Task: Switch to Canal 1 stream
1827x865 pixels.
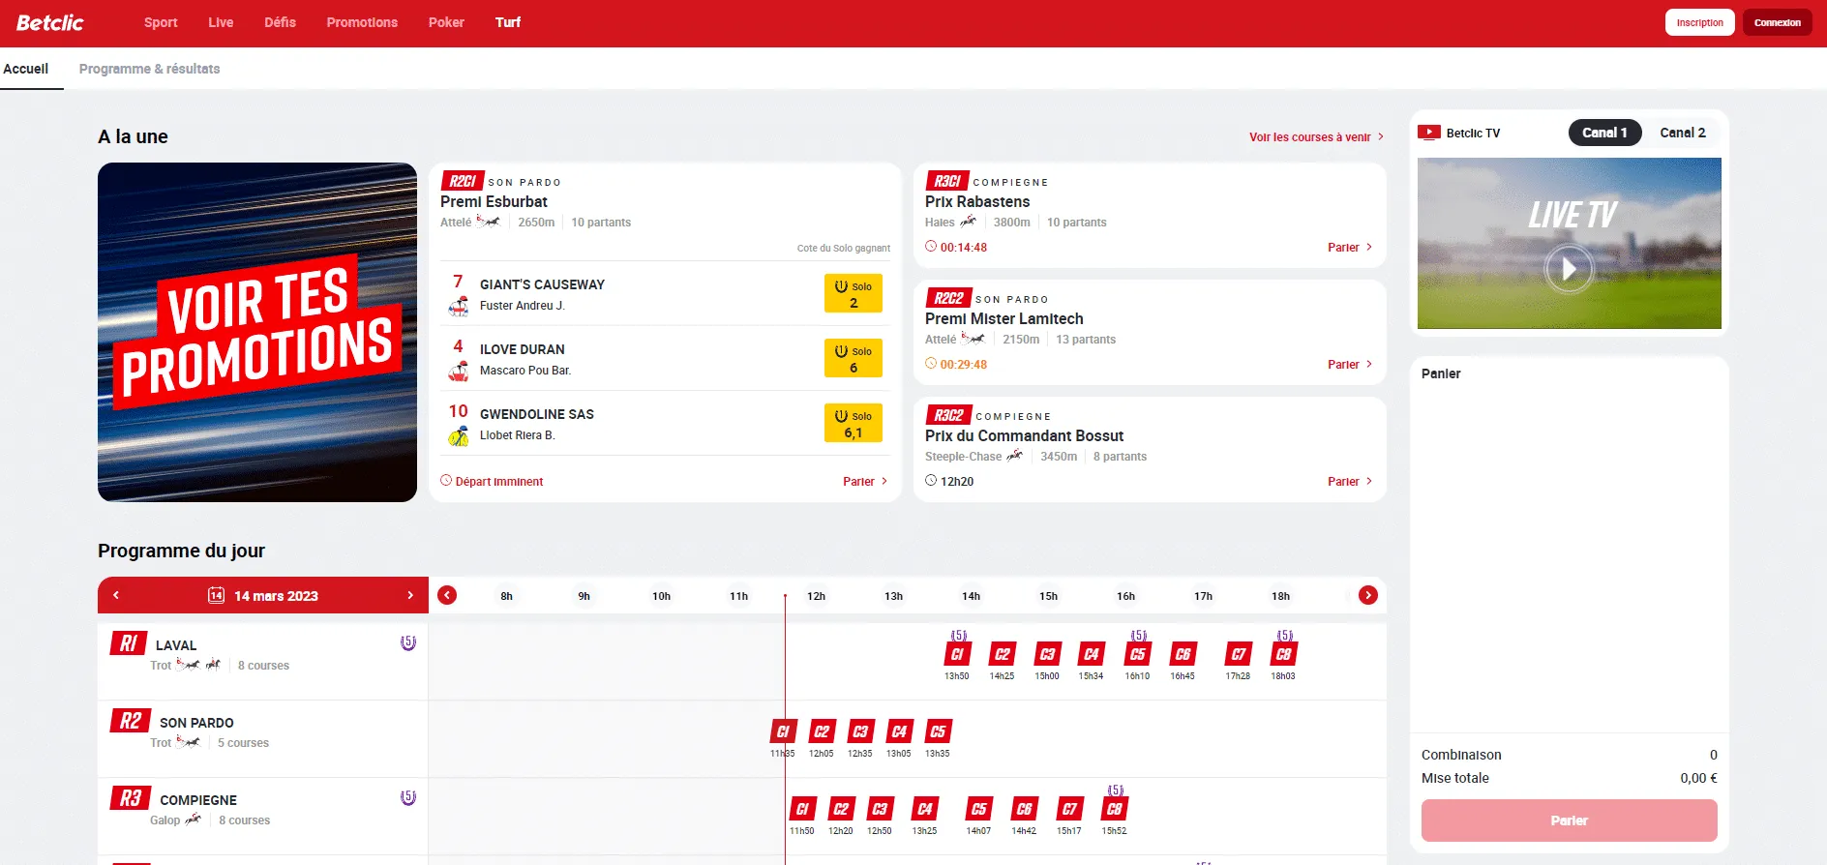Action: pyautogui.click(x=1603, y=133)
